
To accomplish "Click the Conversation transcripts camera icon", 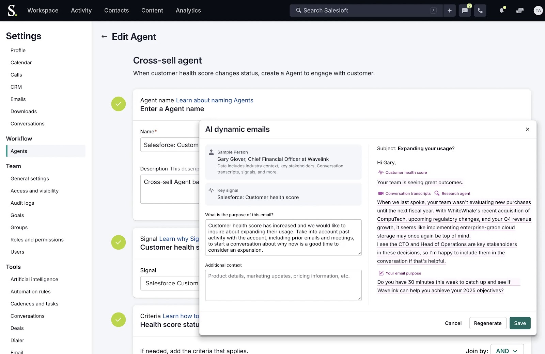I will tap(380, 193).
